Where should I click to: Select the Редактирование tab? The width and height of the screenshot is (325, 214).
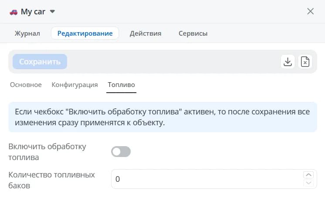[x=85, y=33]
